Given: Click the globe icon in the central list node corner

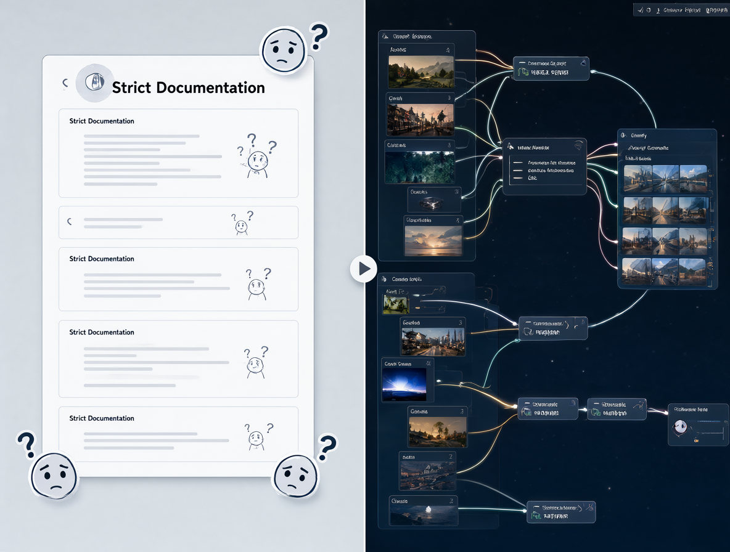Looking at the screenshot, I should coord(578,145).
